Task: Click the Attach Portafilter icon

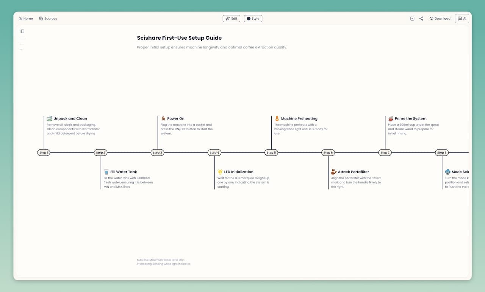Action: [x=334, y=172]
